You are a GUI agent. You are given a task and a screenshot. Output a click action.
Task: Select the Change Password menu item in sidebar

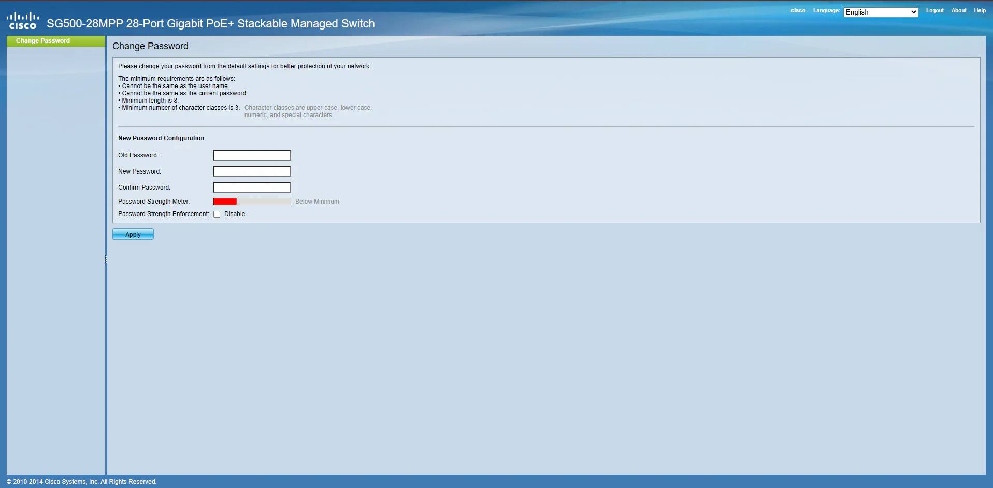56,41
